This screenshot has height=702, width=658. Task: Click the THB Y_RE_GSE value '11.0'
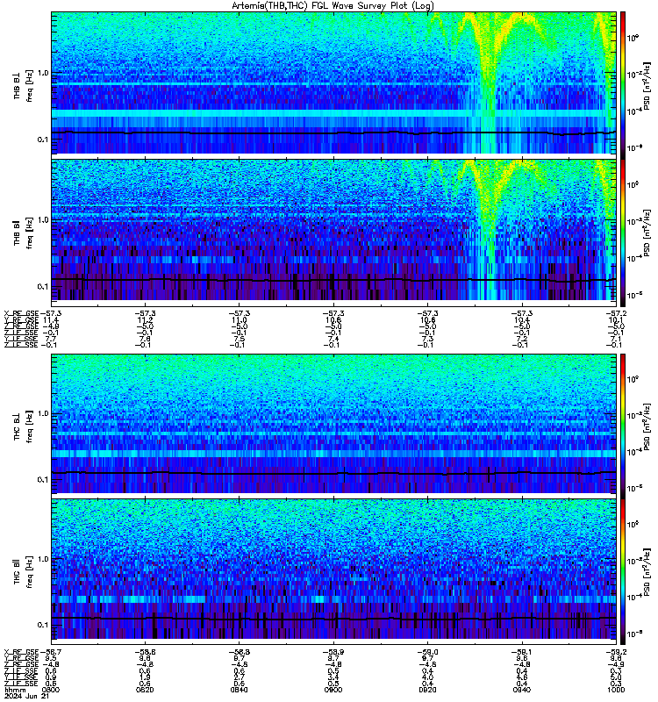(x=239, y=319)
